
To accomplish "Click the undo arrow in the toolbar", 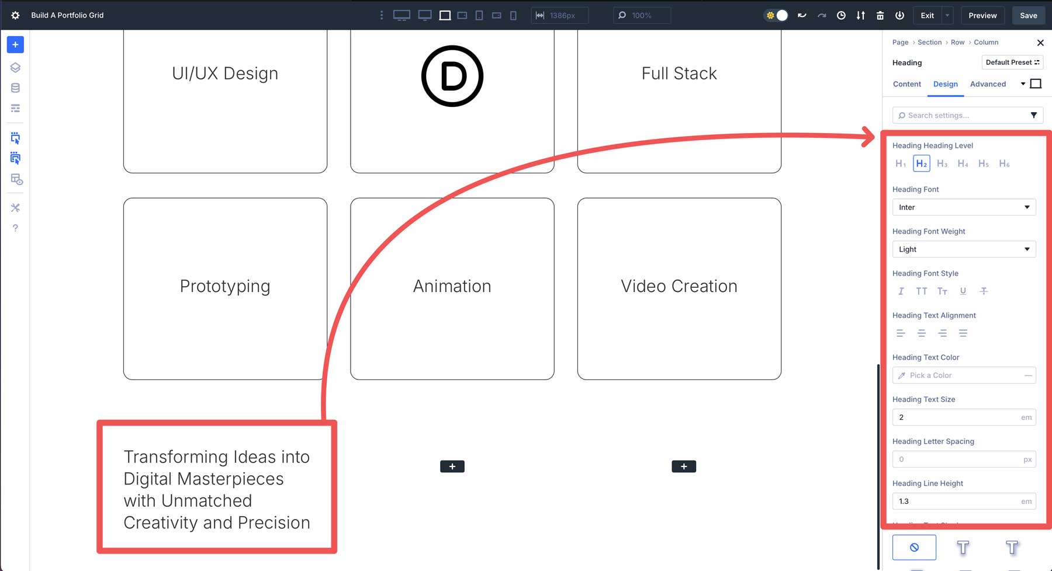I will pos(802,15).
